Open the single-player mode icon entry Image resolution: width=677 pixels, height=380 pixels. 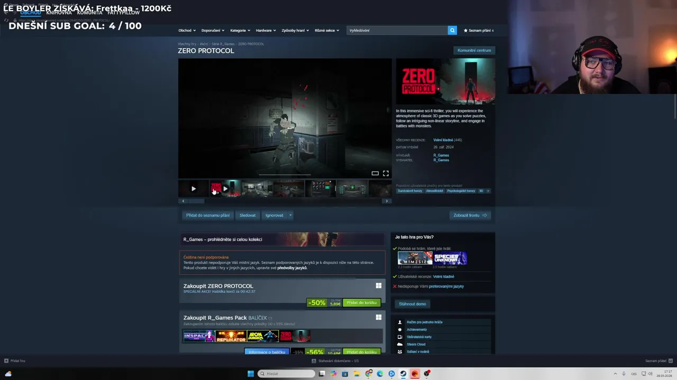pyautogui.click(x=400, y=322)
